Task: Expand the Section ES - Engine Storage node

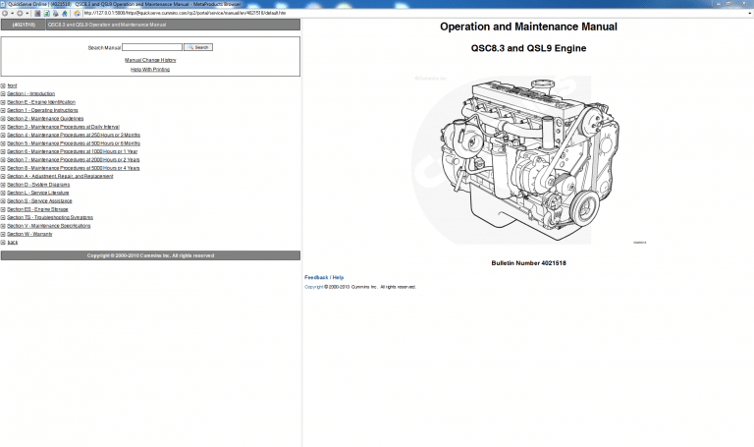Action: click(3, 209)
